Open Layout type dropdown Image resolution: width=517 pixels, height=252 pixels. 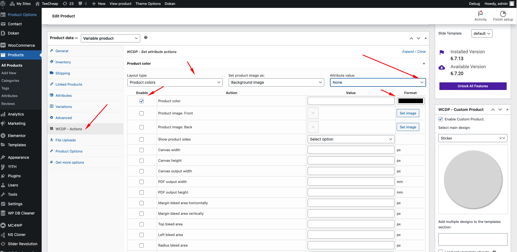175,82
